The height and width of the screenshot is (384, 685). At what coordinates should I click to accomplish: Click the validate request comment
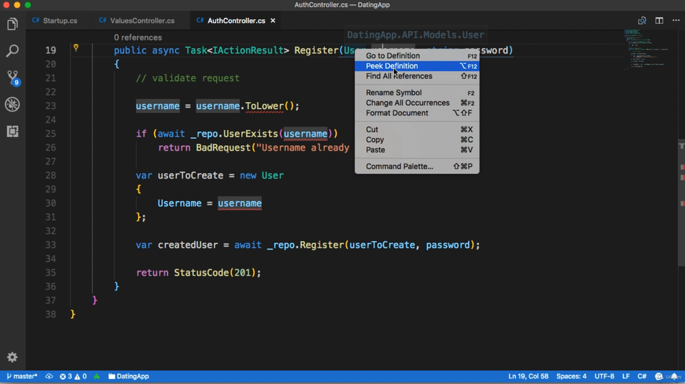[x=188, y=79]
